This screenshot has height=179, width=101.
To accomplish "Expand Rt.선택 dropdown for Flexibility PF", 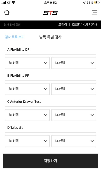I will tap(27, 89).
